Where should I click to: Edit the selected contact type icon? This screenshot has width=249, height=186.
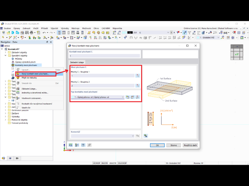(x=132, y=97)
